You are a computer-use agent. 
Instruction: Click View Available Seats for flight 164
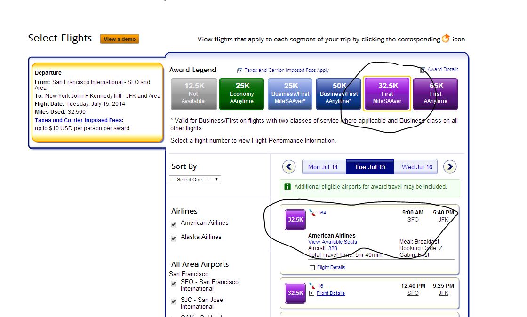pyautogui.click(x=332, y=242)
